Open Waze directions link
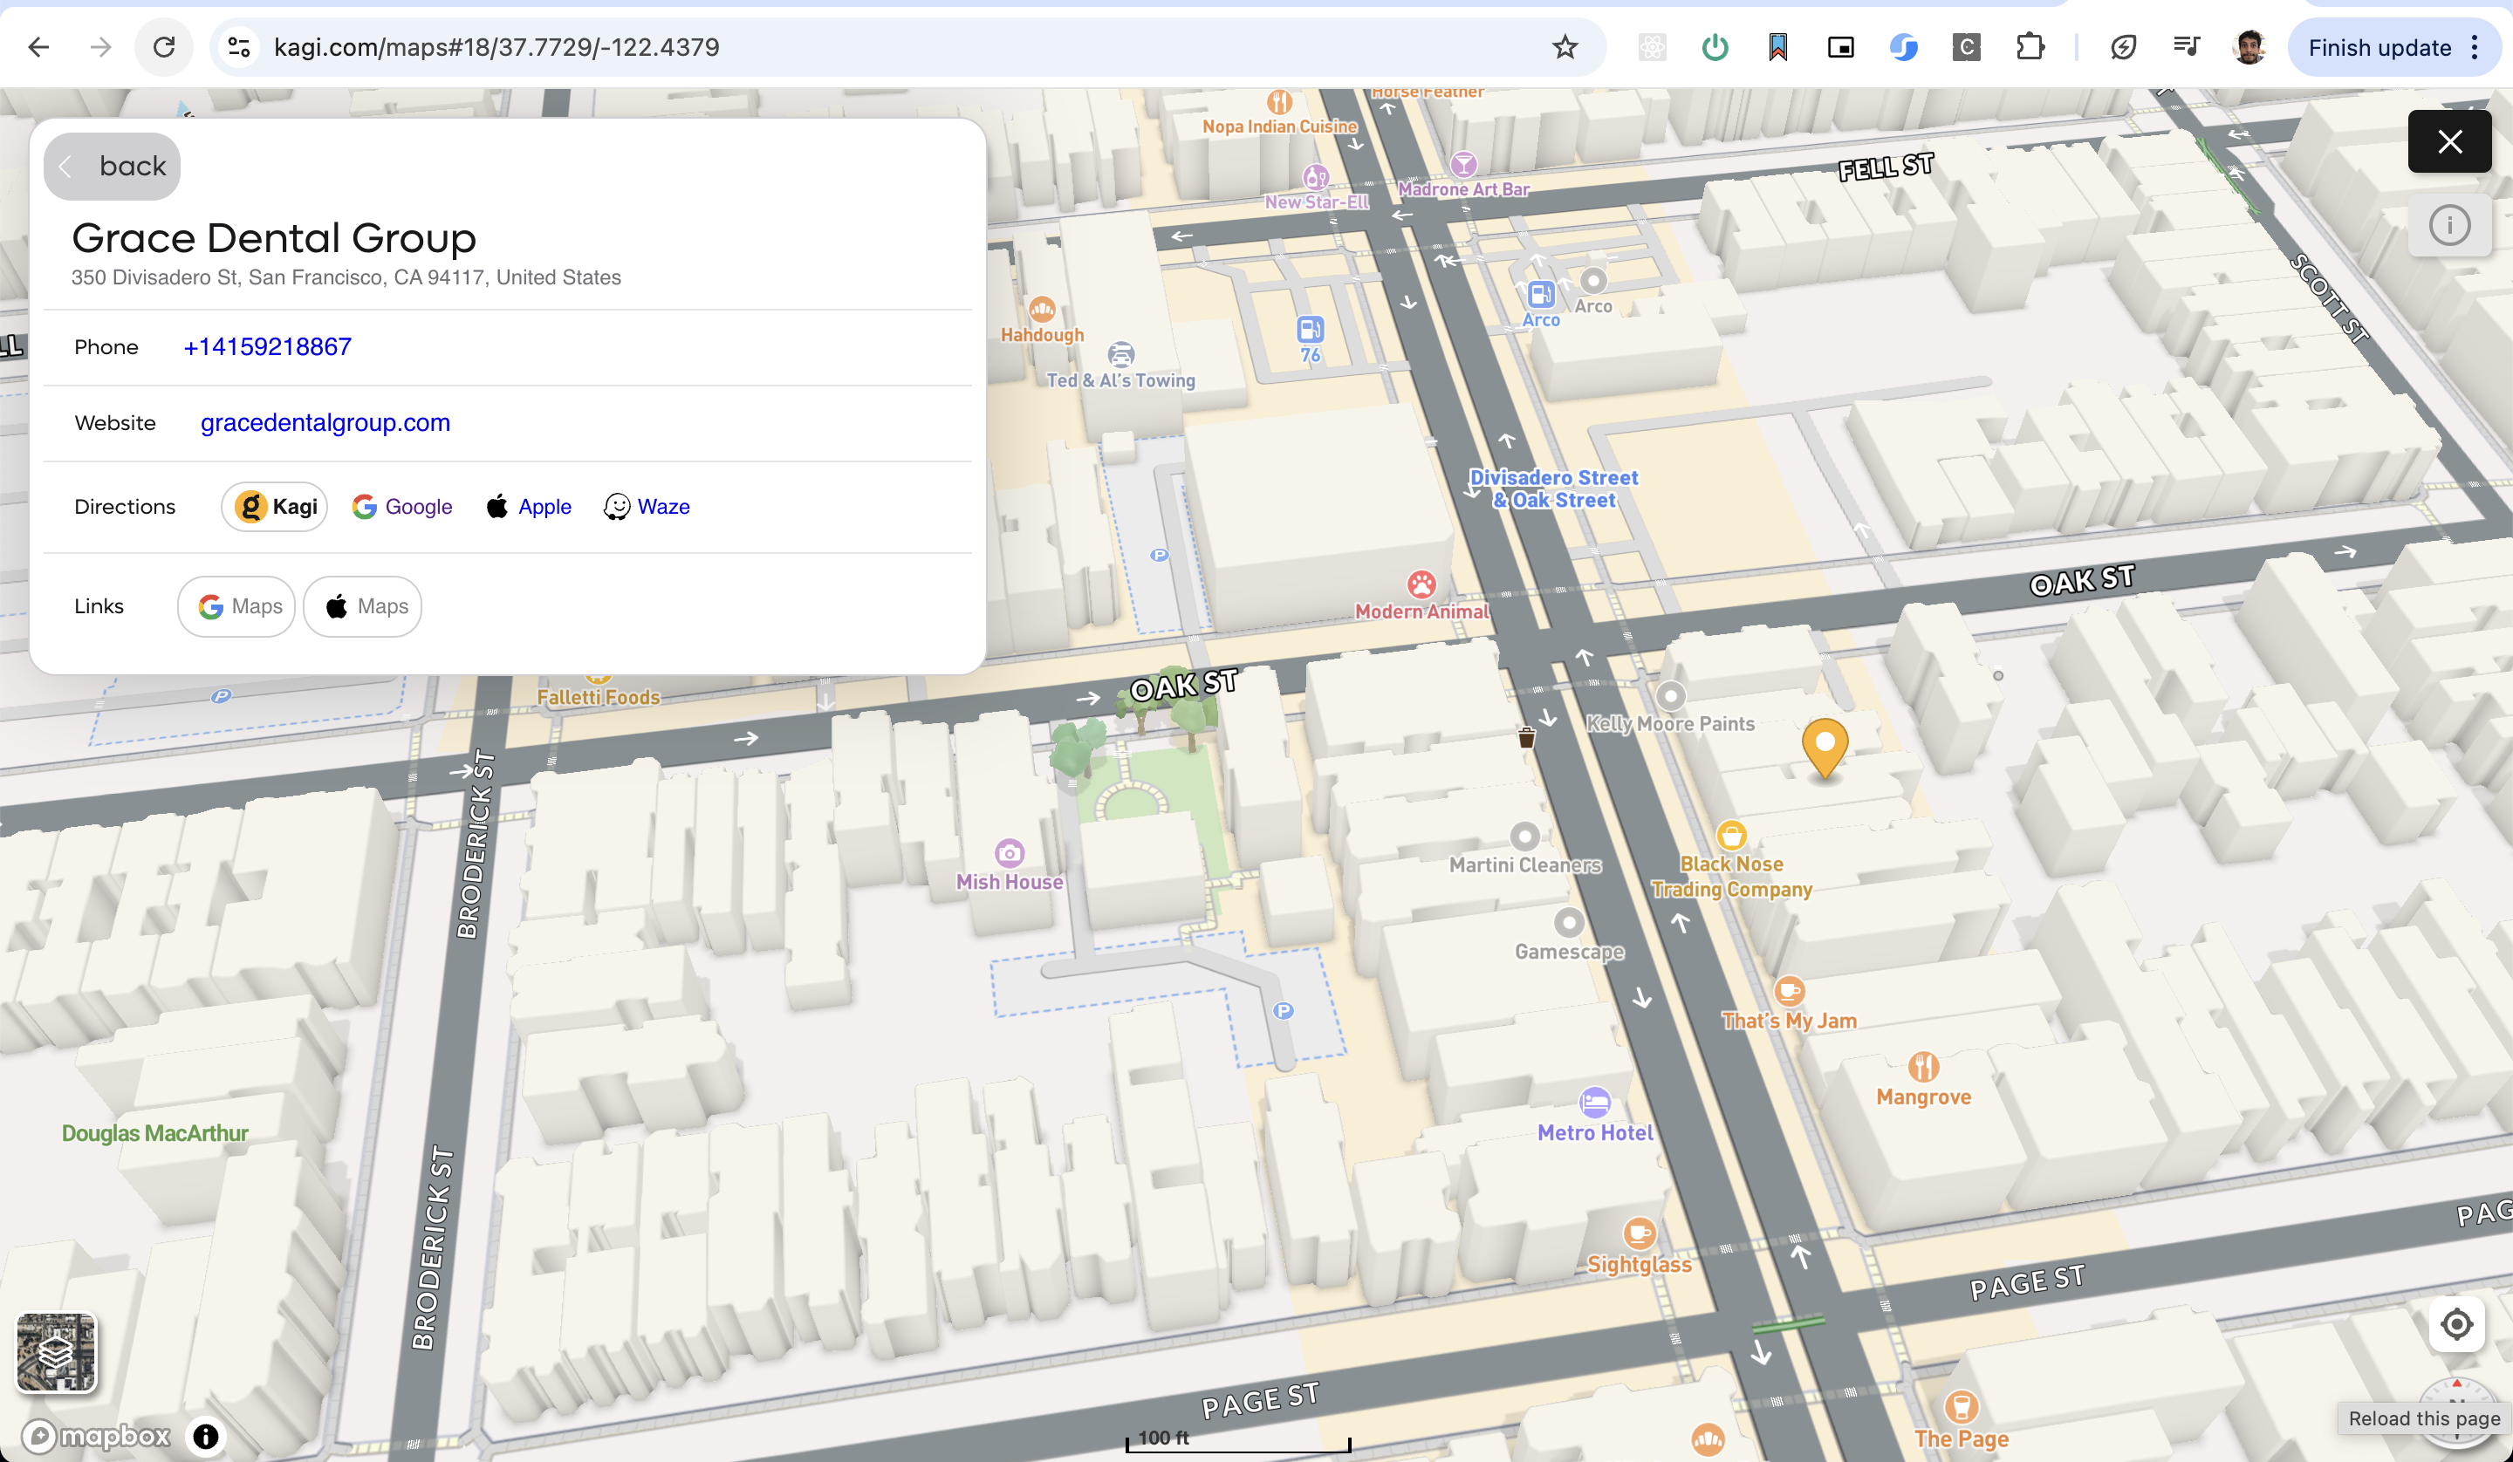Viewport: 2513px width, 1462px height. tap(647, 507)
